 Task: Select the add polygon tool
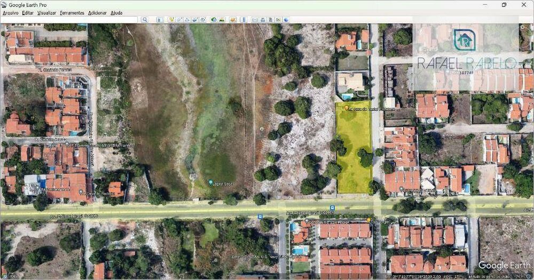(x=179, y=20)
